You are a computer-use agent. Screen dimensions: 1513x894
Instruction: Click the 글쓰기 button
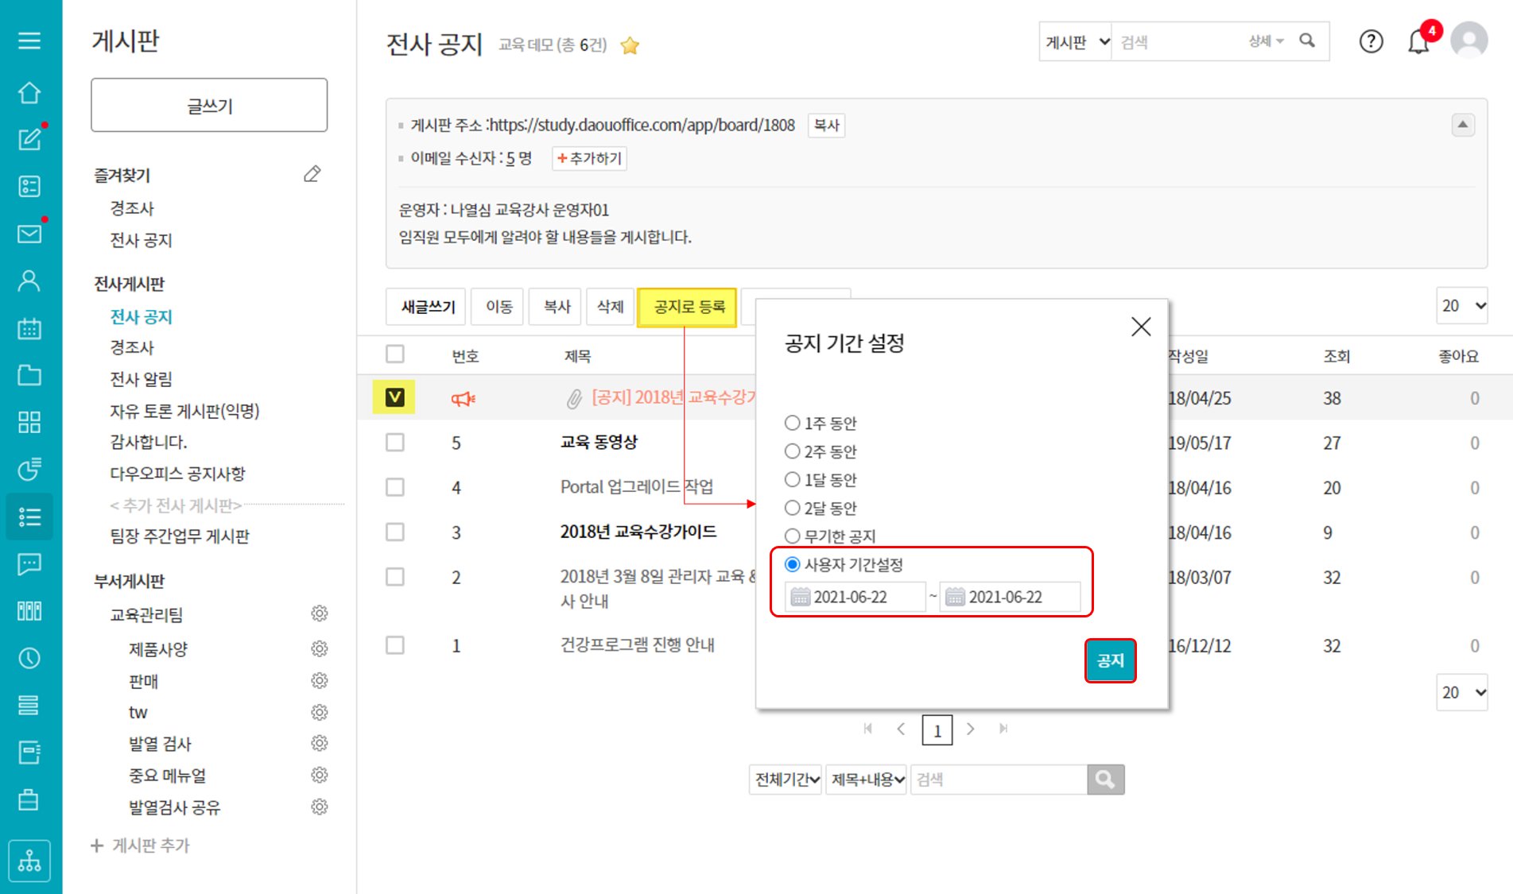pyautogui.click(x=209, y=105)
